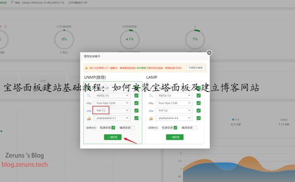Viewport: 295px width, 182px height.
Task: Click the phpMyAdmin icon in LAMP column
Action: [x=151, y=118]
